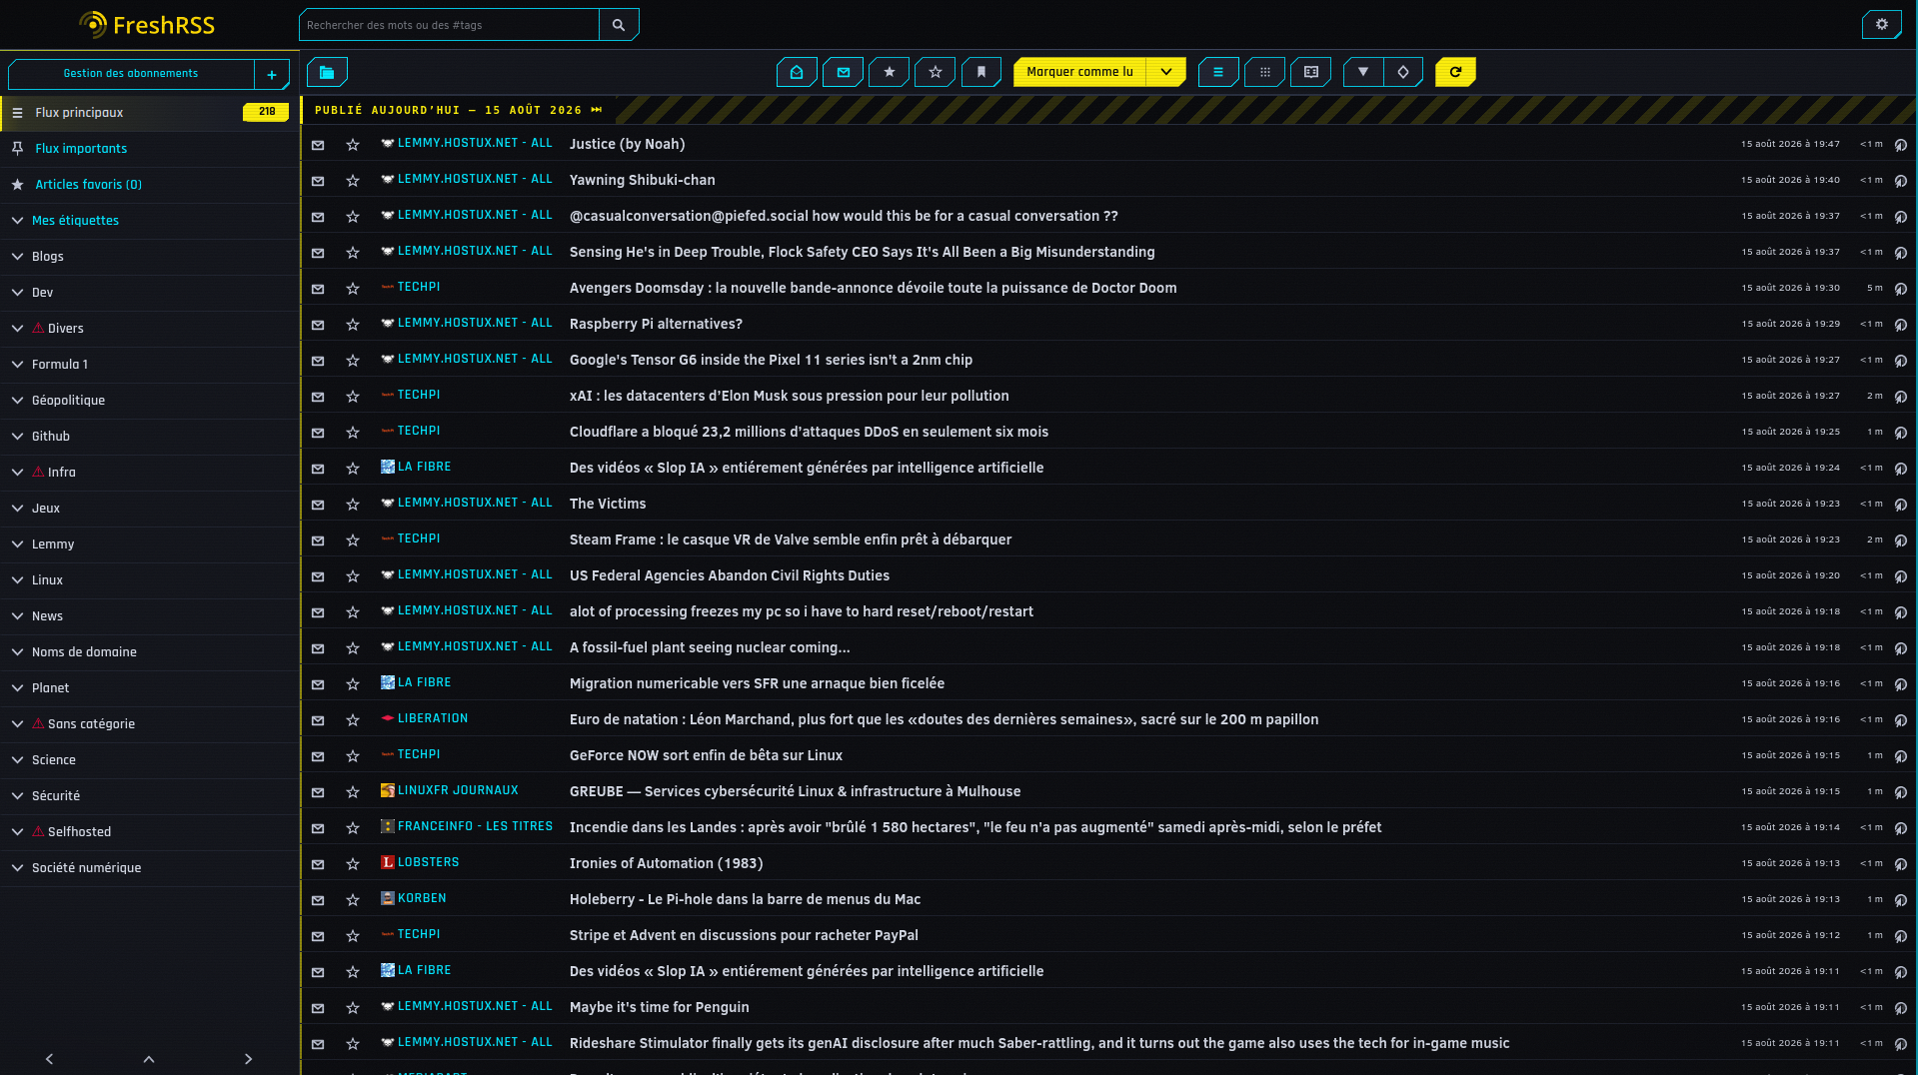Click the double-arrow icon beside the date header

[x=597, y=110]
